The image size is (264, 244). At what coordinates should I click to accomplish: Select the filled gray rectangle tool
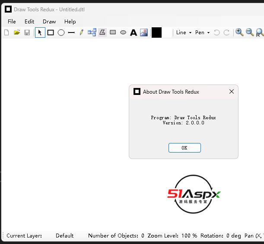(x=113, y=32)
